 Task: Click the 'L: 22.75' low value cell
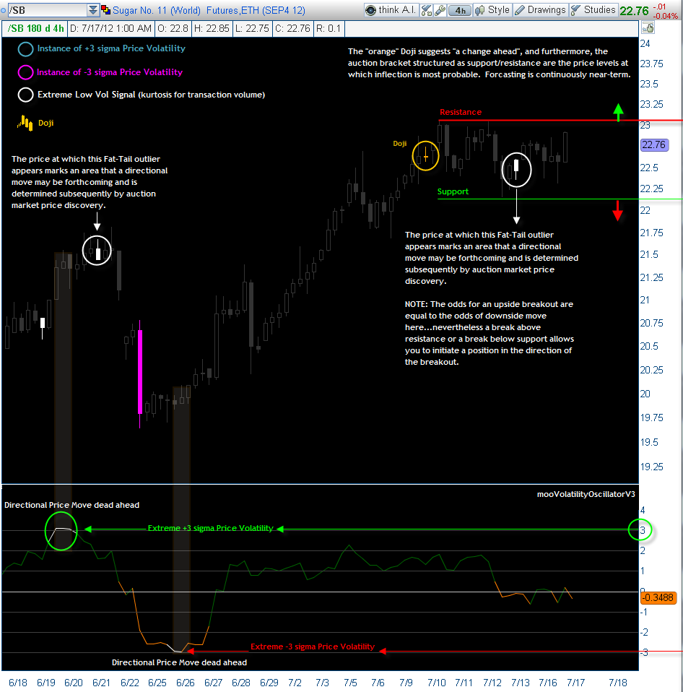pos(252,29)
